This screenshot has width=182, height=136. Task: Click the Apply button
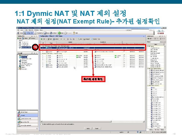coord(88,128)
